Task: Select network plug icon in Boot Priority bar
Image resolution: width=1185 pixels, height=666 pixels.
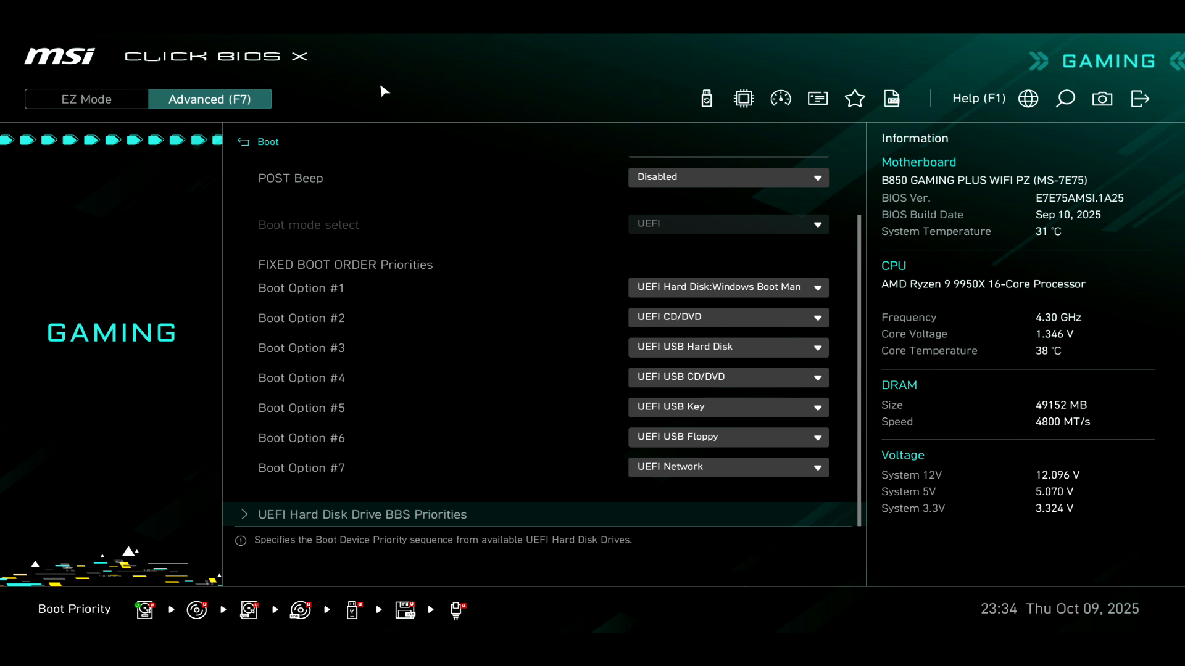Action: pyautogui.click(x=457, y=610)
